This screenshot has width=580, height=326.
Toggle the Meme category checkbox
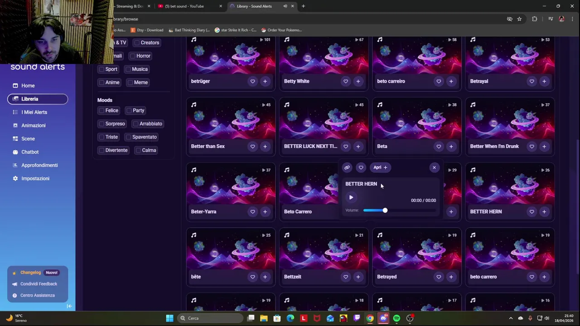(x=130, y=82)
